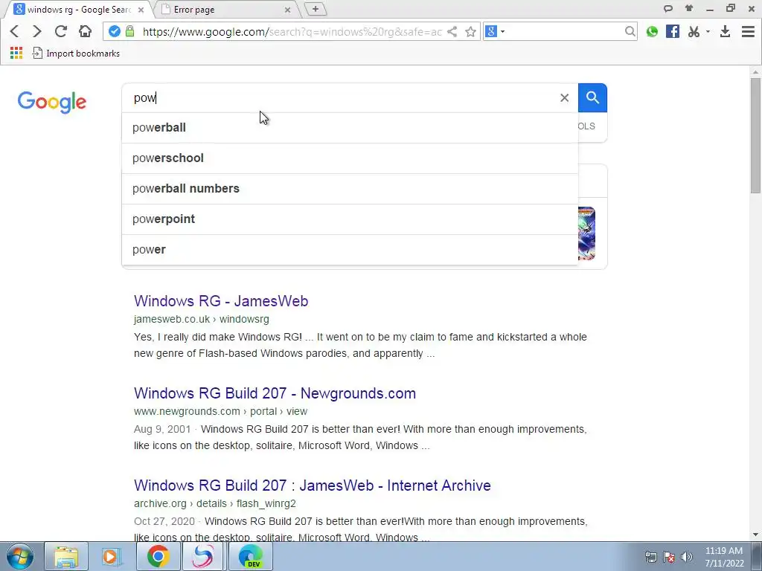Click the game image thumbnail behind the suggestions
The width and height of the screenshot is (762, 571).
click(586, 233)
